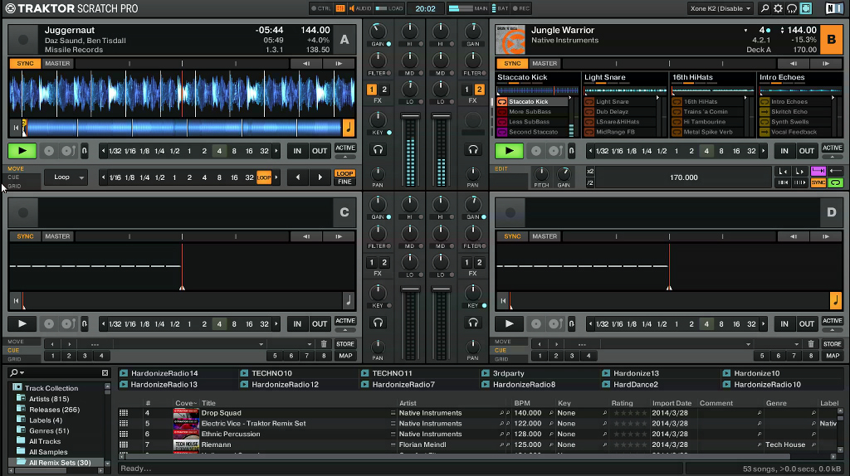Viewport: 850px width, 476px height.
Task: Set loop IN point on Deck A
Action: [x=297, y=151]
